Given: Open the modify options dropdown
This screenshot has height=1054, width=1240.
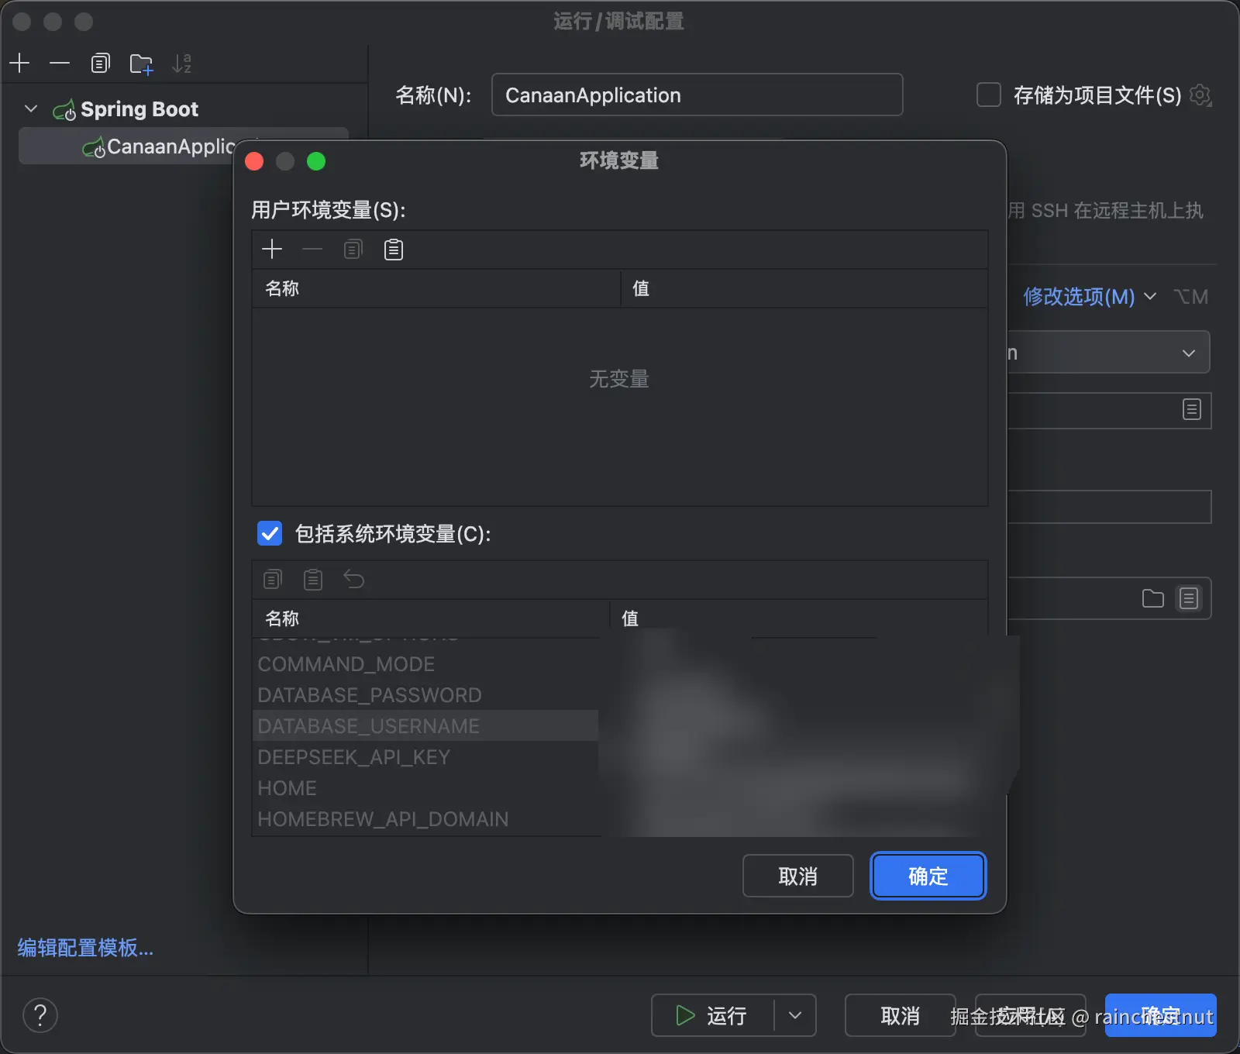Looking at the screenshot, I should pyautogui.click(x=1090, y=297).
